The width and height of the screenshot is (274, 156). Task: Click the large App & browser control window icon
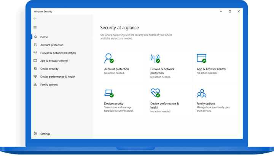pyautogui.click(x=201, y=58)
